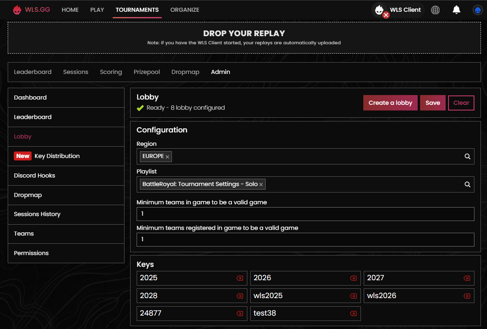487x329 pixels.
Task: Click the minimum teams in game input
Action: click(x=305, y=214)
